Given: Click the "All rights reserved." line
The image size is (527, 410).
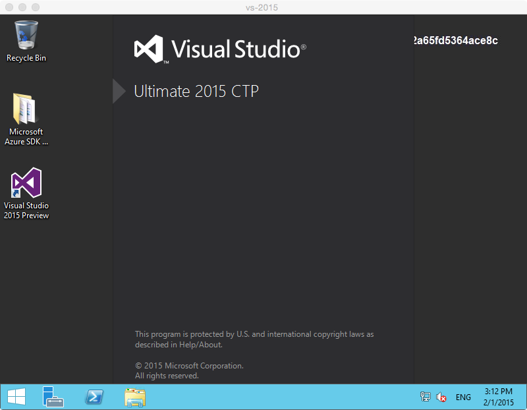Looking at the screenshot, I should coord(167,376).
